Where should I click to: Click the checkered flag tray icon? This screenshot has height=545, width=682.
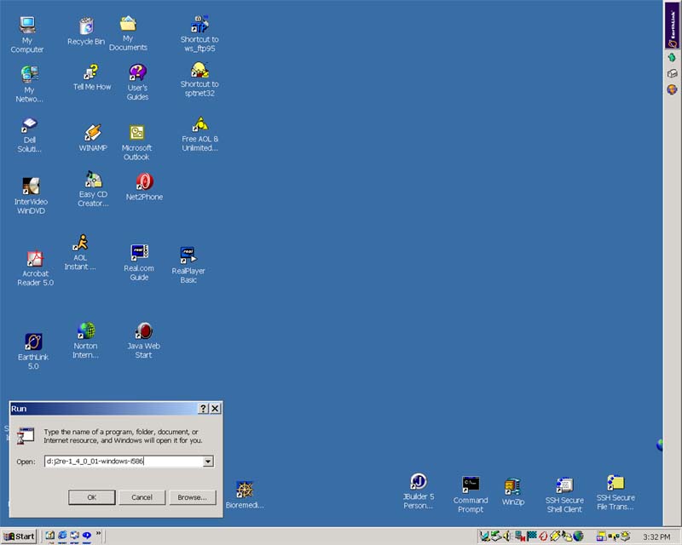(x=531, y=536)
